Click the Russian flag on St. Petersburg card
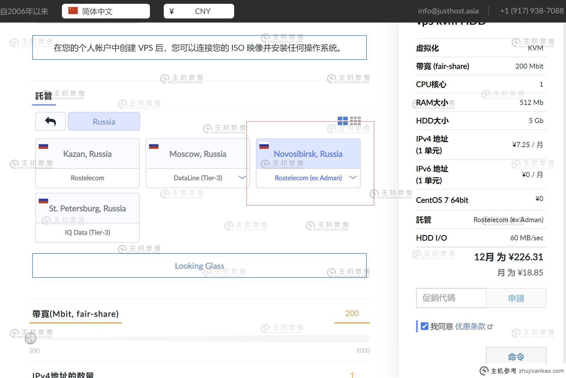566x378 pixels. click(43, 200)
